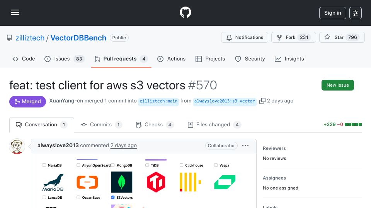
Task: Click alwayslove2013 avatar image
Action: pos(17,146)
